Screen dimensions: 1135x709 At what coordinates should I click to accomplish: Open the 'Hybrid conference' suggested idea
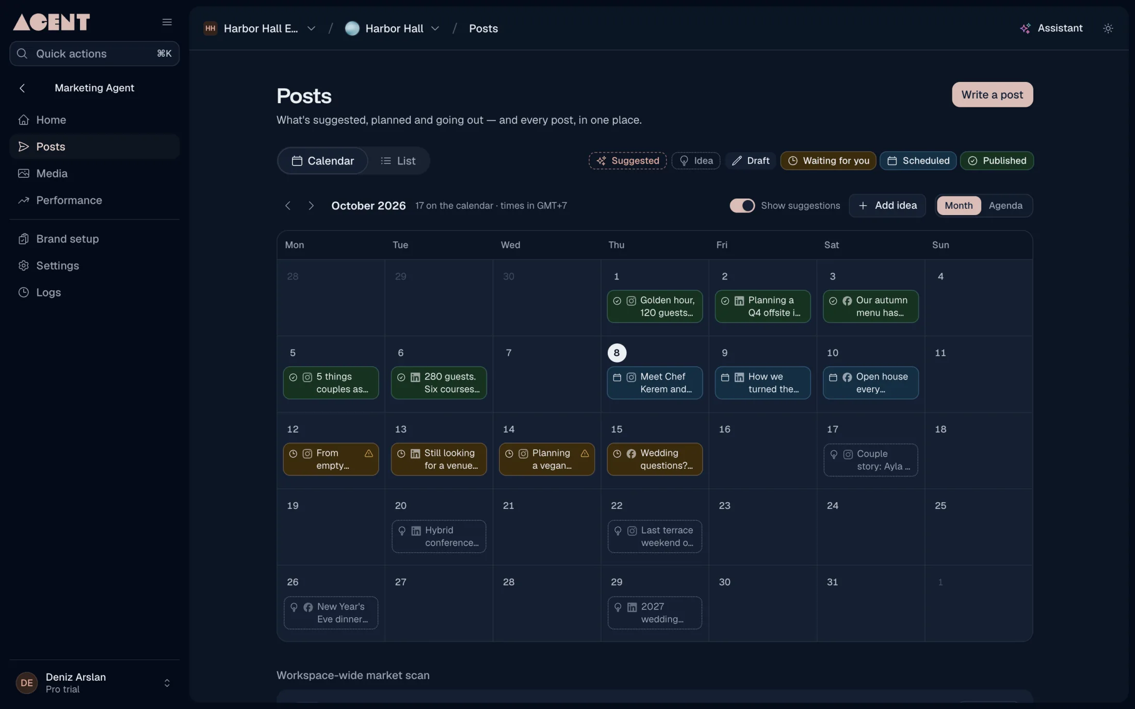point(439,536)
